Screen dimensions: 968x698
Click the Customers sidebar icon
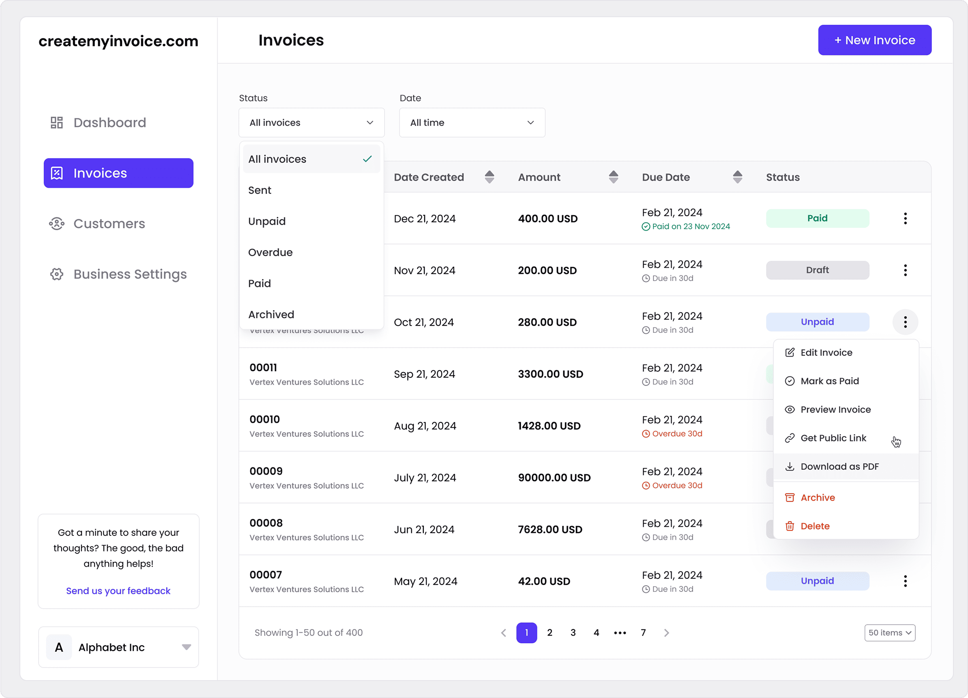tap(57, 224)
